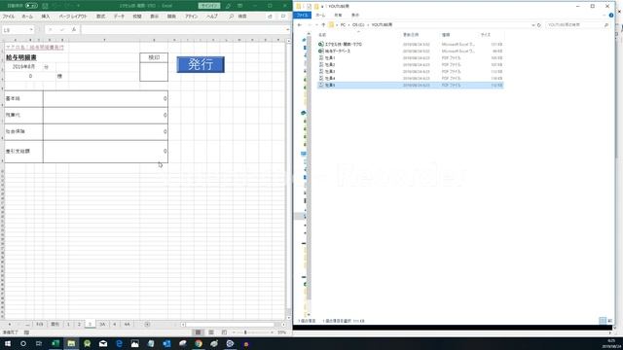Image resolution: width=623 pixels, height=350 pixels.
Task: Select the 社員3 PDF file
Action: (410, 71)
